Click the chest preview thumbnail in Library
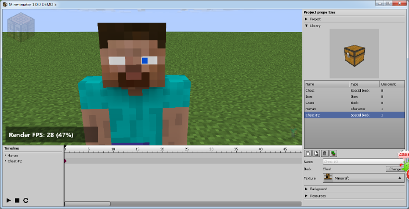Image resolution: width=409 pixels, height=209 pixels. click(x=354, y=54)
